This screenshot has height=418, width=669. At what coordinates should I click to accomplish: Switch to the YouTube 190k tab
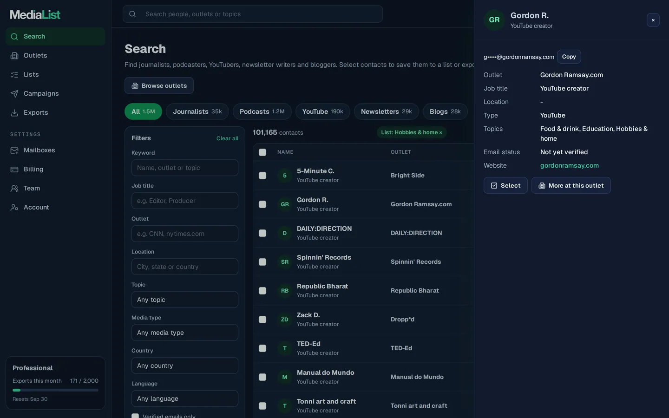(323, 111)
